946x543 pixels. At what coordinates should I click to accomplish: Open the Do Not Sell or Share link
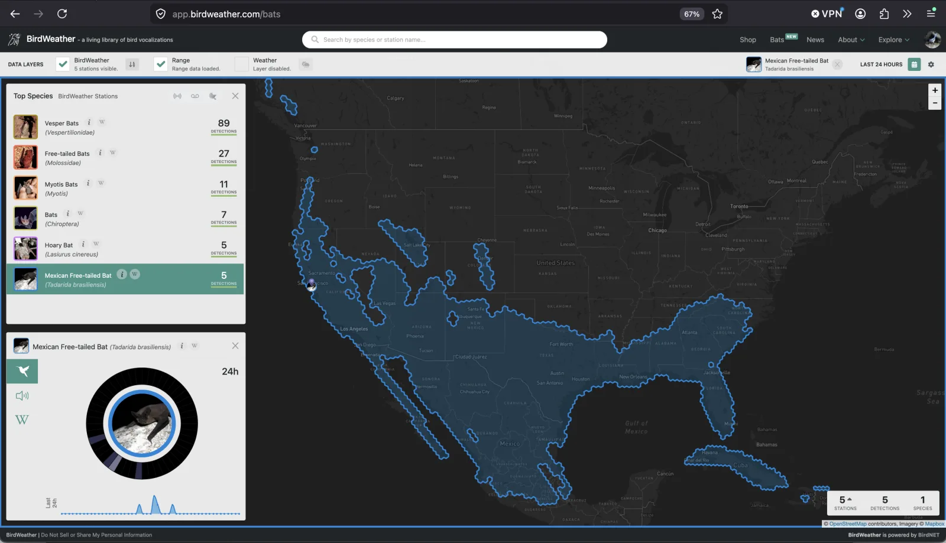(x=96, y=535)
